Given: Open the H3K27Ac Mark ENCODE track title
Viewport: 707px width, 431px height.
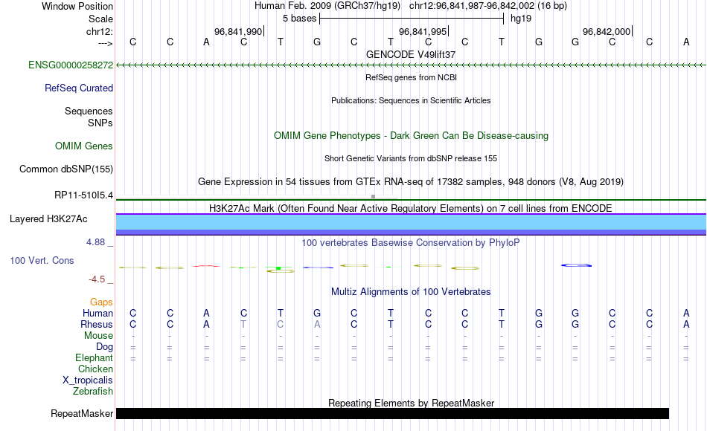Looking at the screenshot, I should pyautogui.click(x=411, y=209).
